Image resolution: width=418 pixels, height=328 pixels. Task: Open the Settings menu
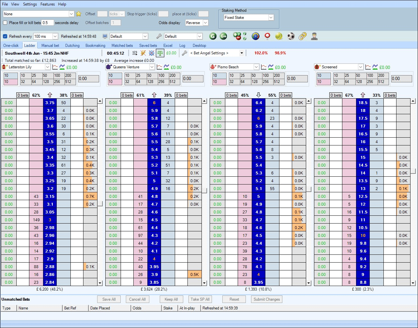point(30,4)
